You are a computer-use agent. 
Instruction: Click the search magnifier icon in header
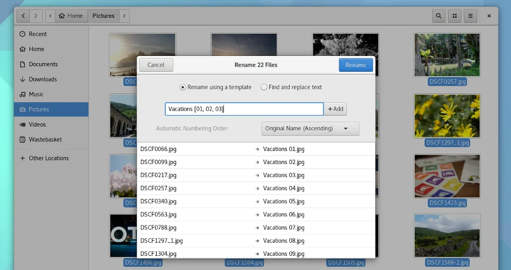(439, 16)
